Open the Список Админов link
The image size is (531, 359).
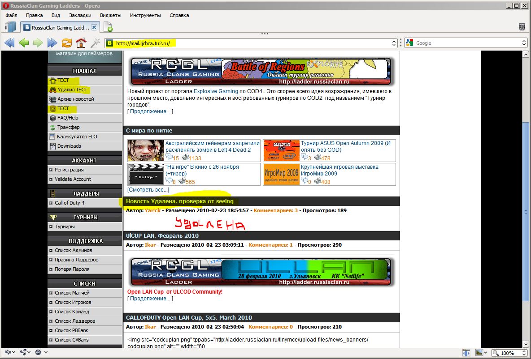click(74, 250)
